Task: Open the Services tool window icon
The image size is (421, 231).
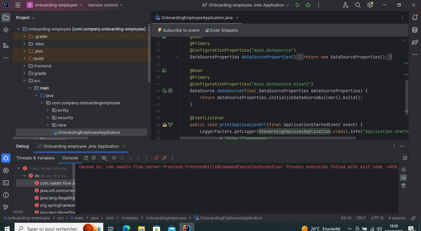Action: [x=6, y=170]
